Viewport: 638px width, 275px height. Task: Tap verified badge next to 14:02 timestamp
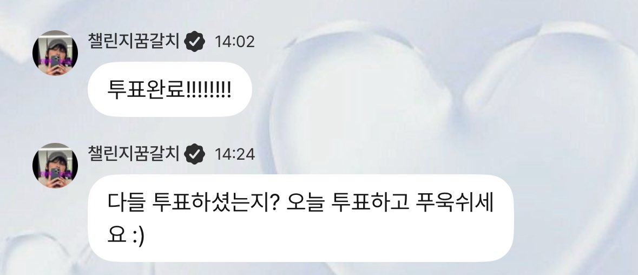(195, 42)
